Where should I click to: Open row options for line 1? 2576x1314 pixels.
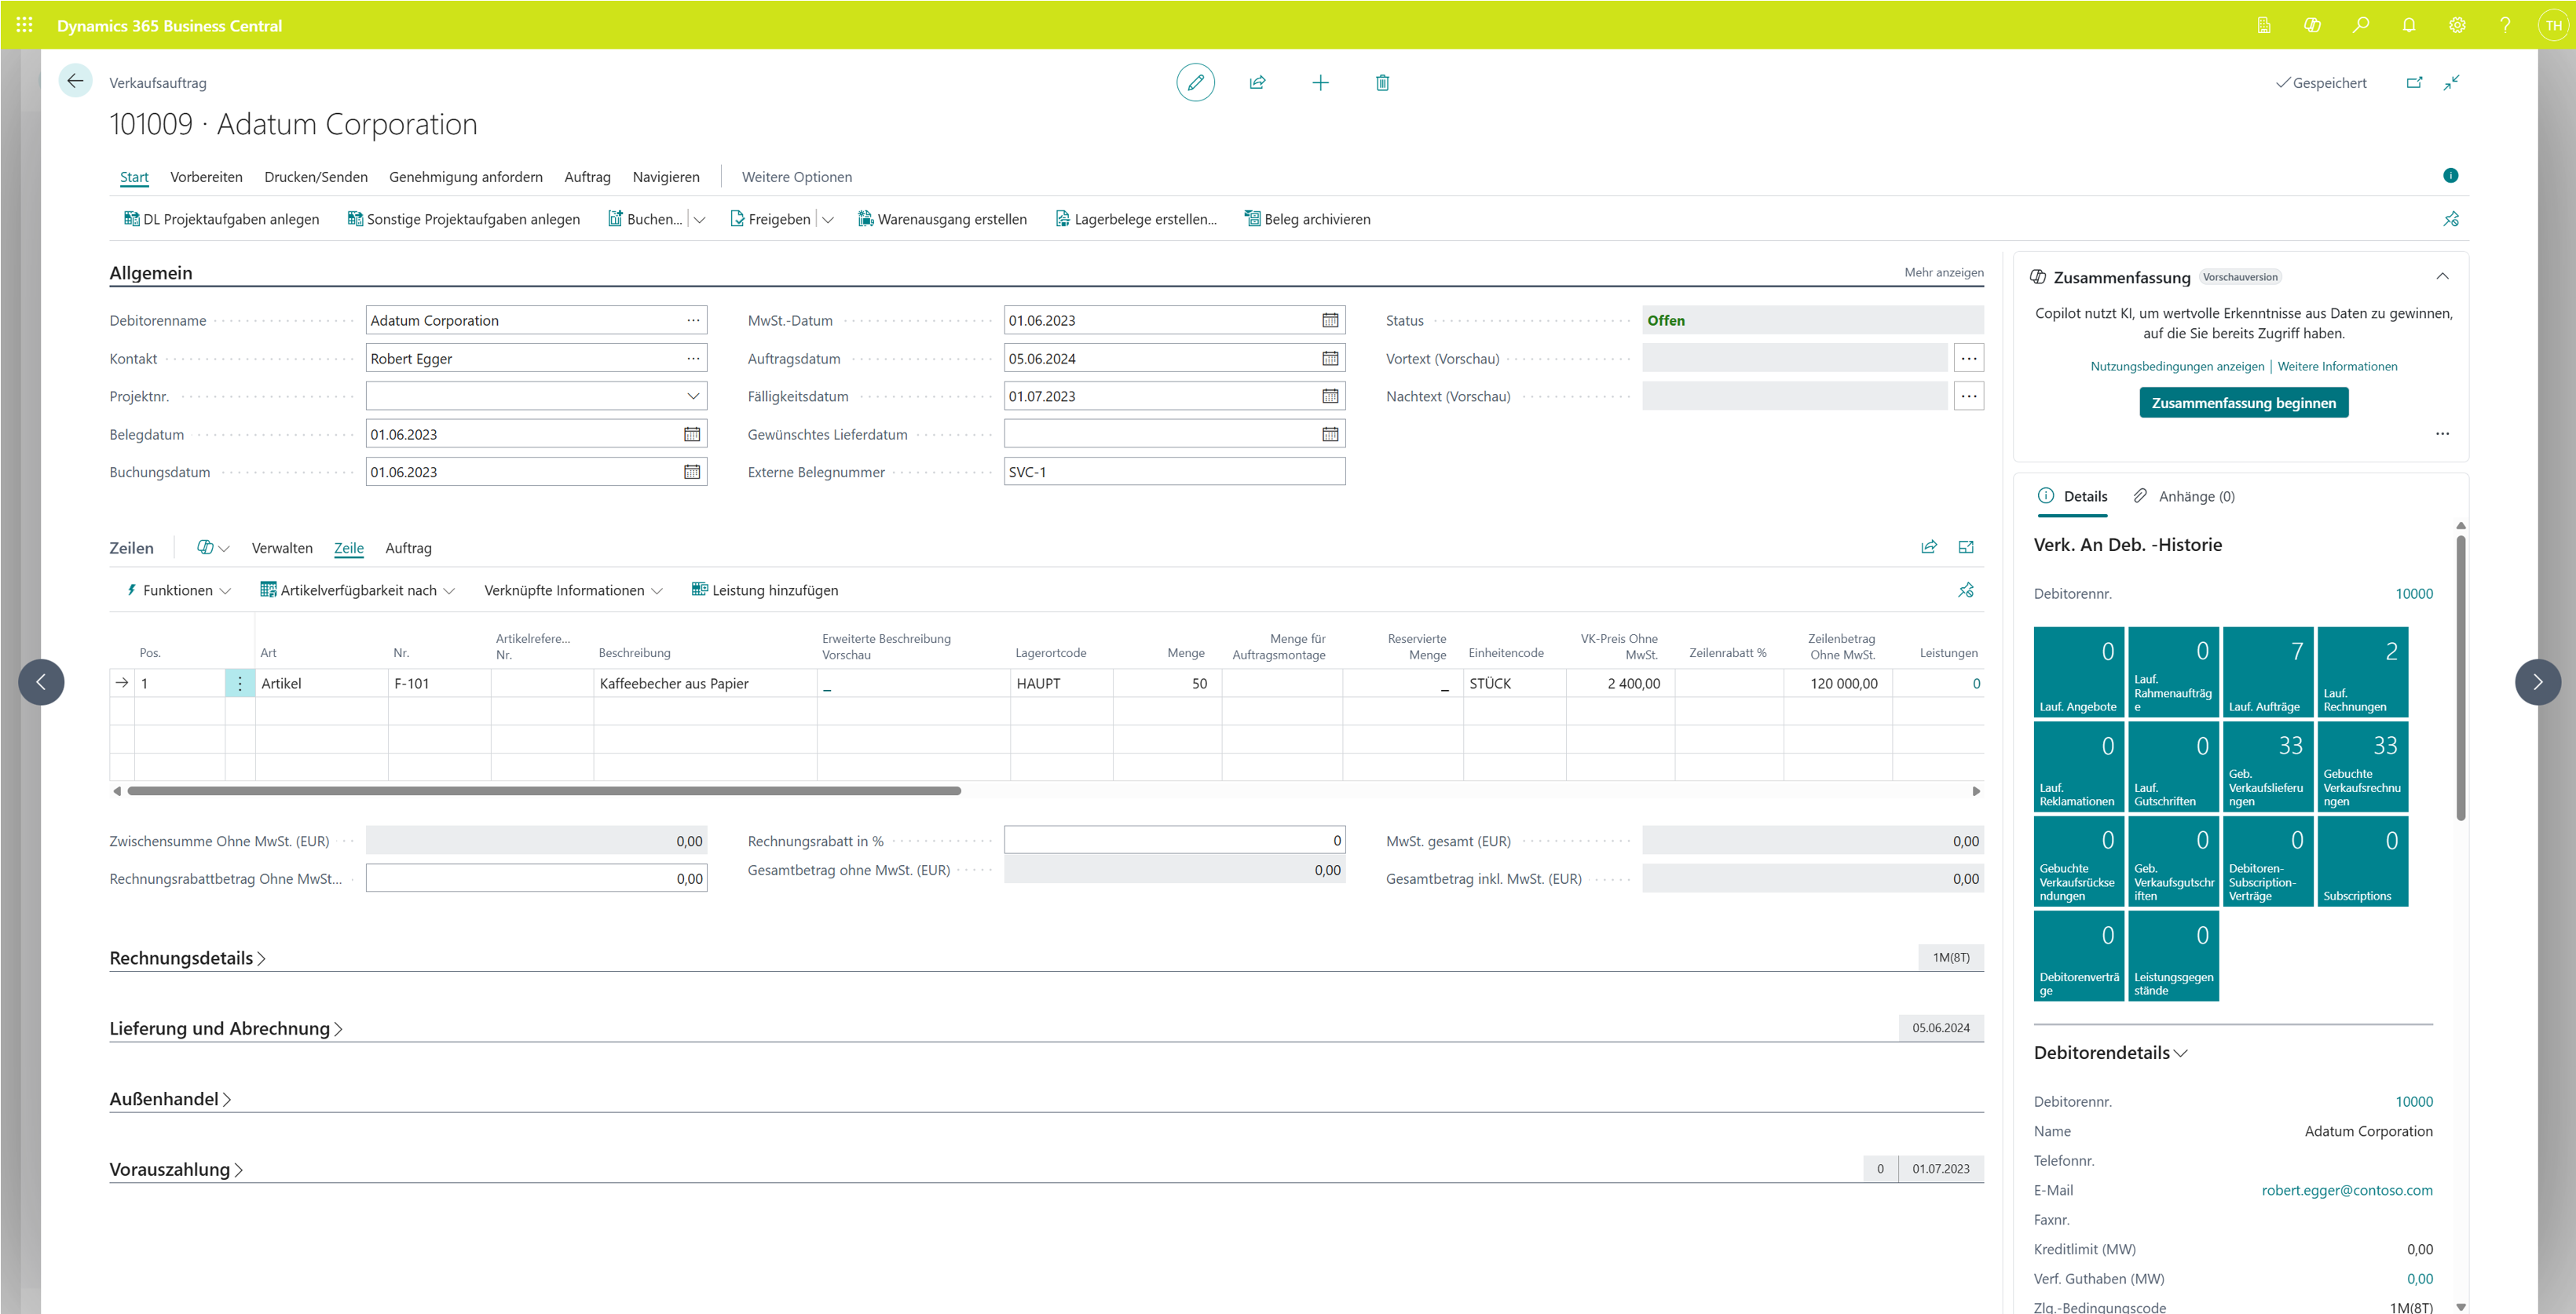(x=240, y=684)
